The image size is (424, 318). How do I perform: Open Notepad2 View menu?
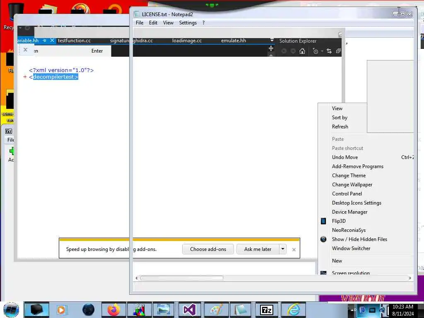pyautogui.click(x=168, y=23)
